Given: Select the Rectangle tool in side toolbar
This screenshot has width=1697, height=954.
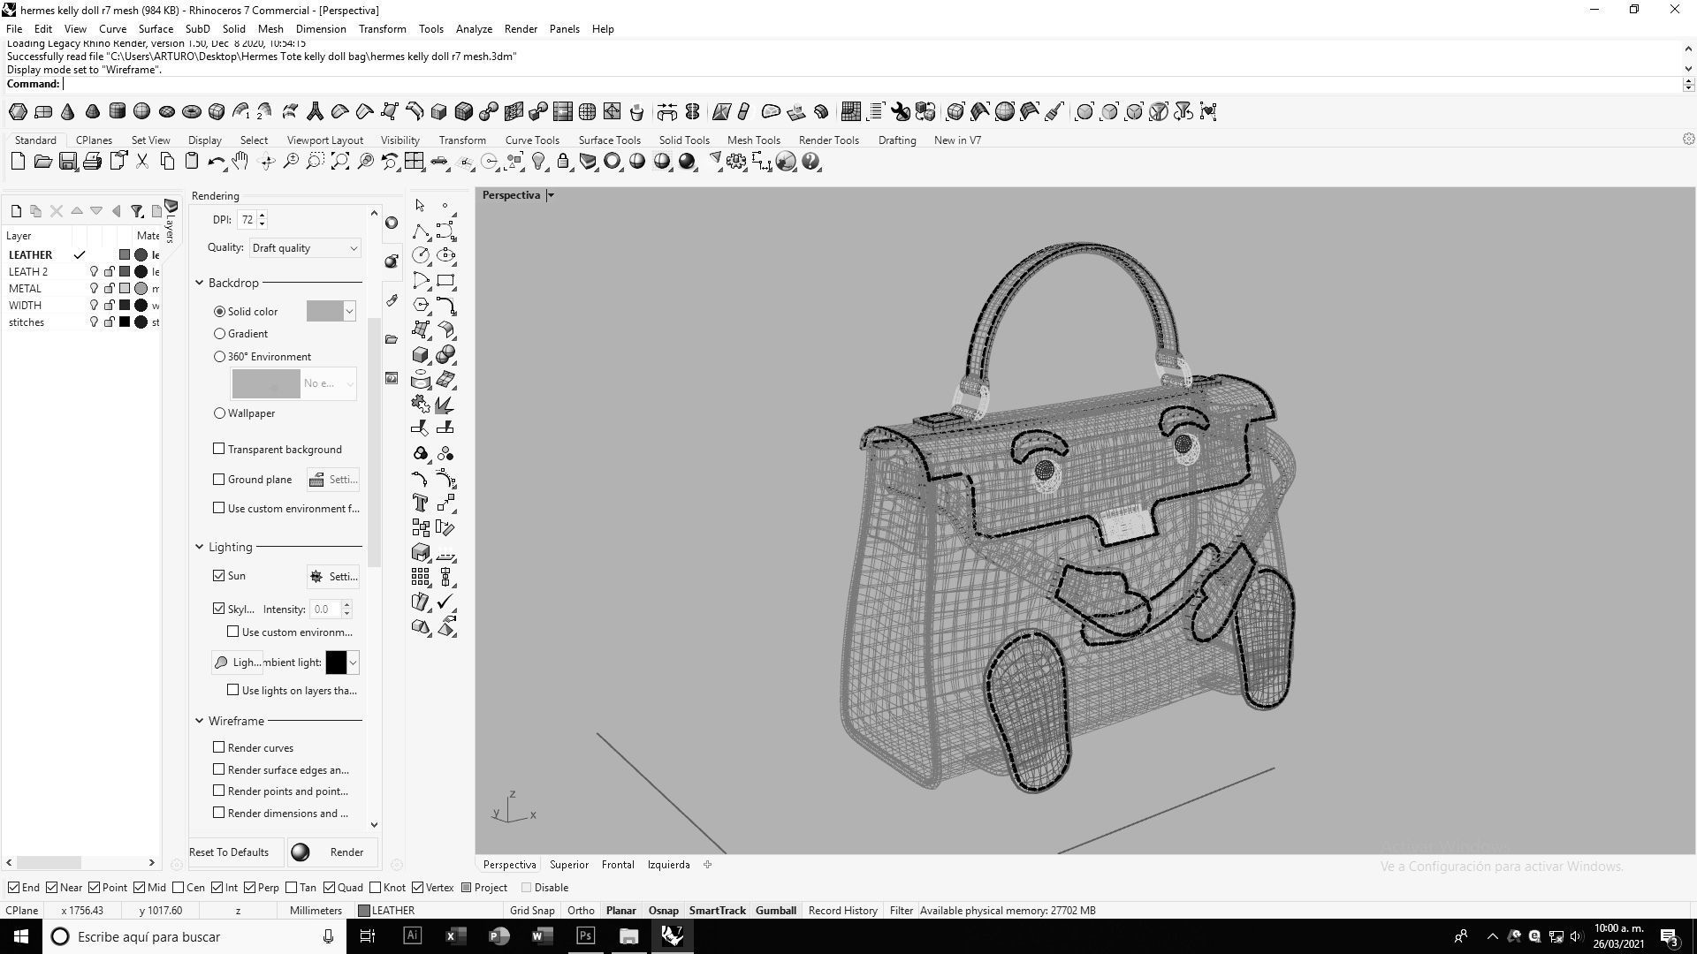Looking at the screenshot, I should pos(445,281).
